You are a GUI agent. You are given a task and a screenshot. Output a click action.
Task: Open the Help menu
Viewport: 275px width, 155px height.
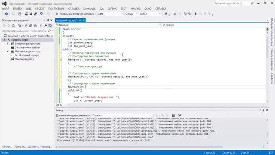[161, 9]
